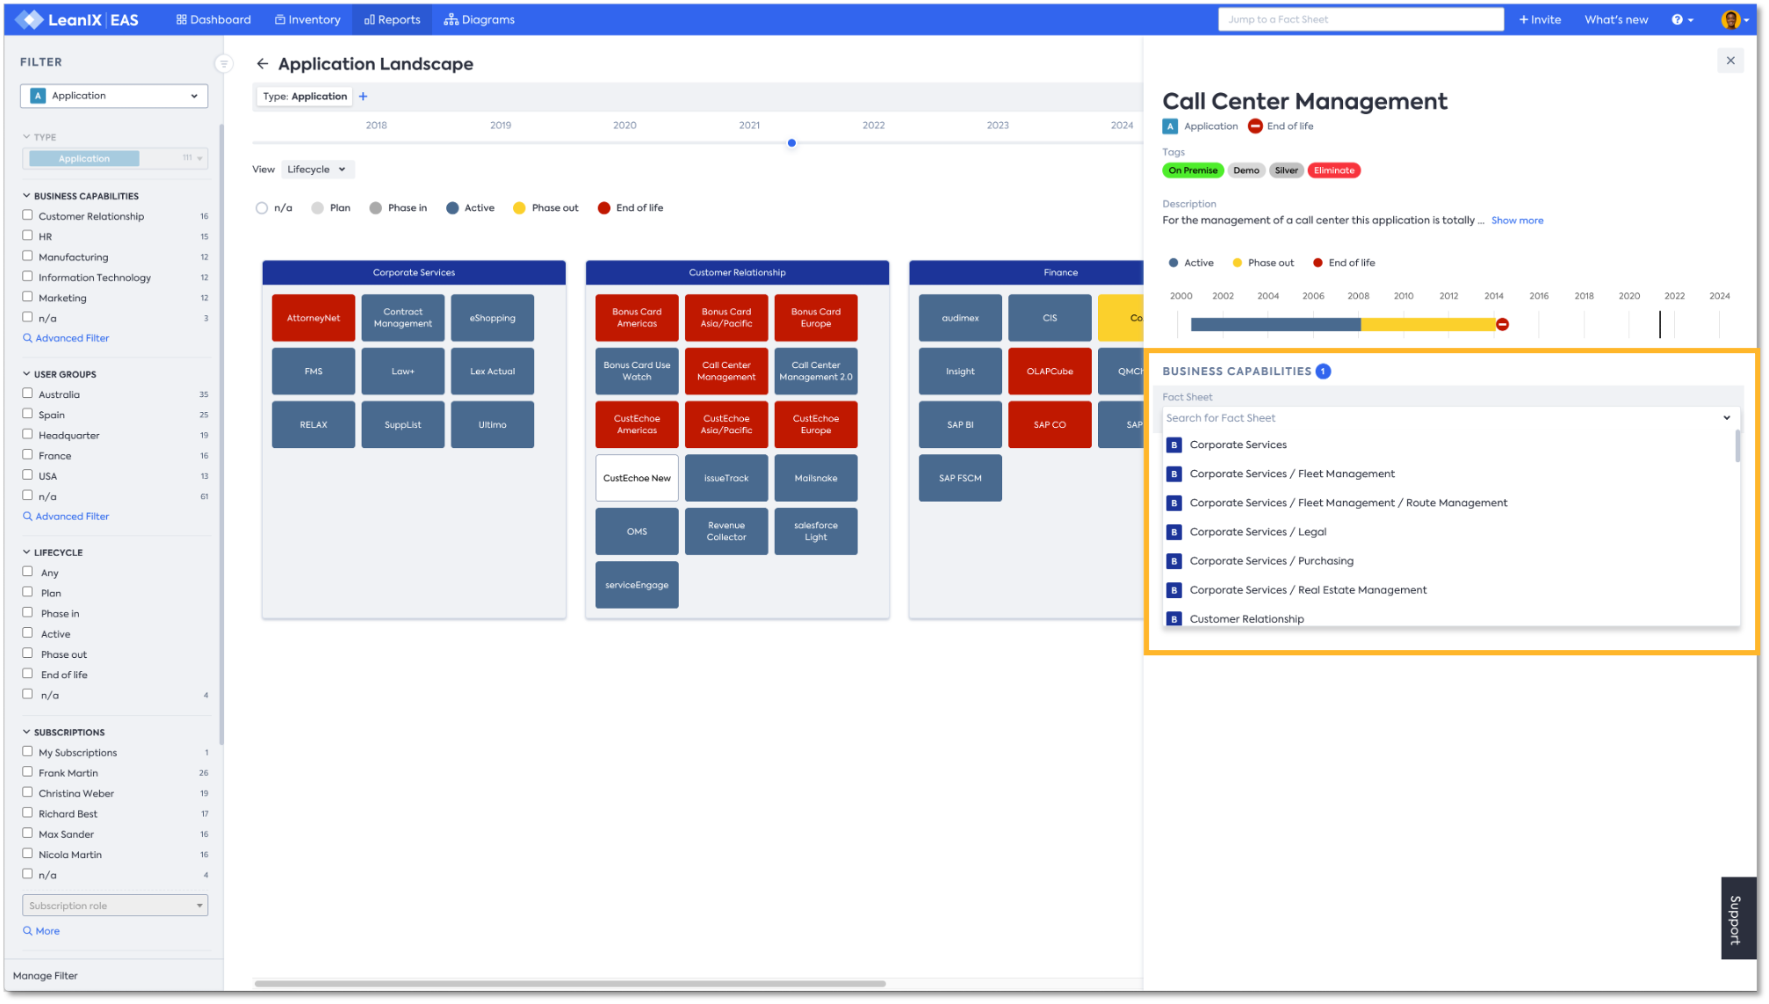Collapse the User Groups filter section
Image resolution: width=1769 pixels, height=1004 pixels.
tap(26, 374)
